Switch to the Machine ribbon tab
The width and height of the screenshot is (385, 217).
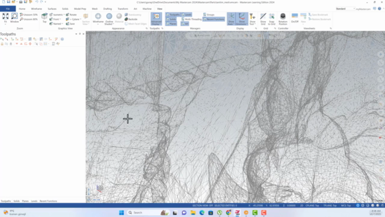147,9
